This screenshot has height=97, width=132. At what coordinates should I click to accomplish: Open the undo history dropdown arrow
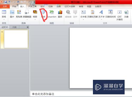pos(12,2)
